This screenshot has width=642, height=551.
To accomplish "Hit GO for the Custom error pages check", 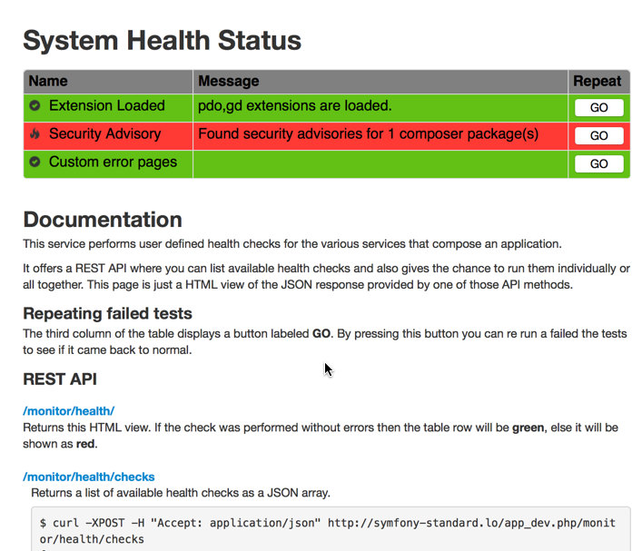I will coord(598,163).
